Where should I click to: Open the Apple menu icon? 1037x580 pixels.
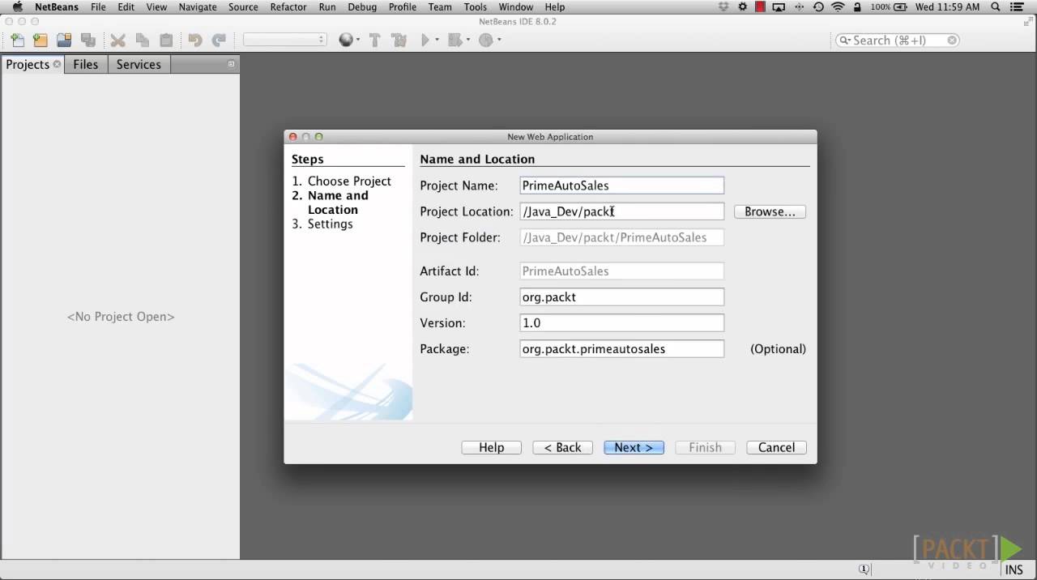[17, 7]
